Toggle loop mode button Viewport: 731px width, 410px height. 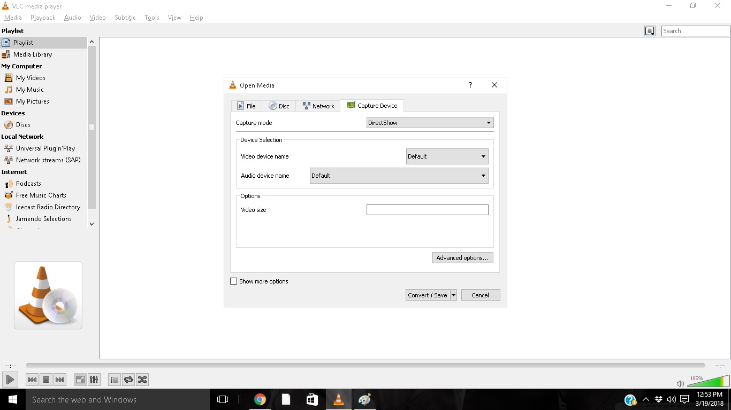[x=128, y=380]
